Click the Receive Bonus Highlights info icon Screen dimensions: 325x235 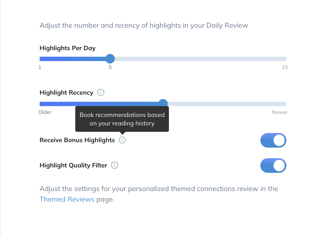point(122,140)
